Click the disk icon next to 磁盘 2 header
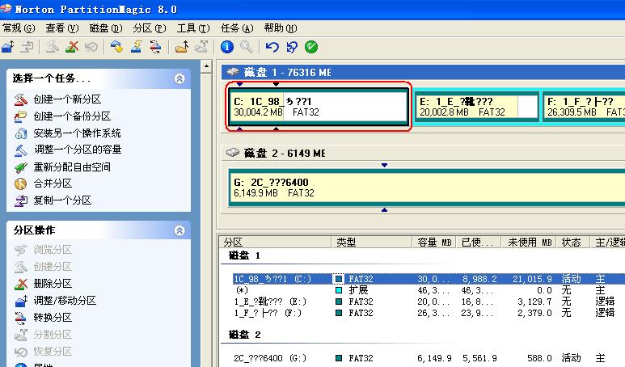 (x=233, y=153)
